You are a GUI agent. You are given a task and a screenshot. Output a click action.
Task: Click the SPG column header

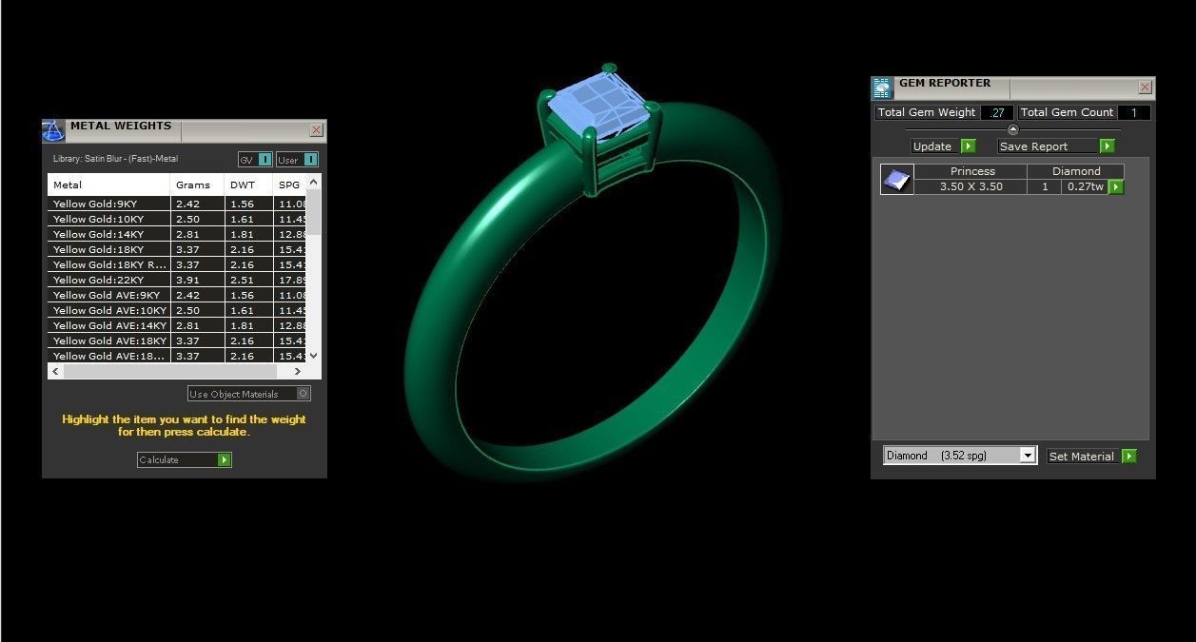(x=290, y=185)
